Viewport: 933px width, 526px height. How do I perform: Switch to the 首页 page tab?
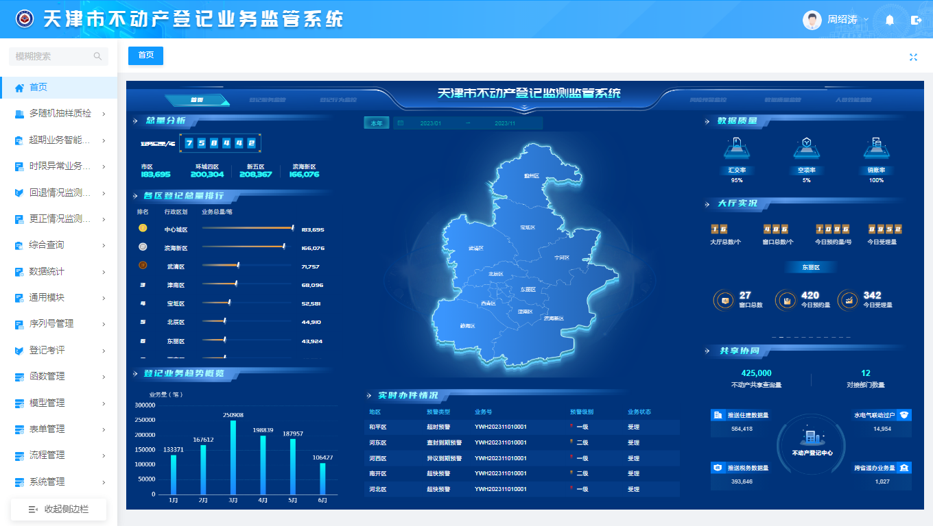(x=145, y=55)
